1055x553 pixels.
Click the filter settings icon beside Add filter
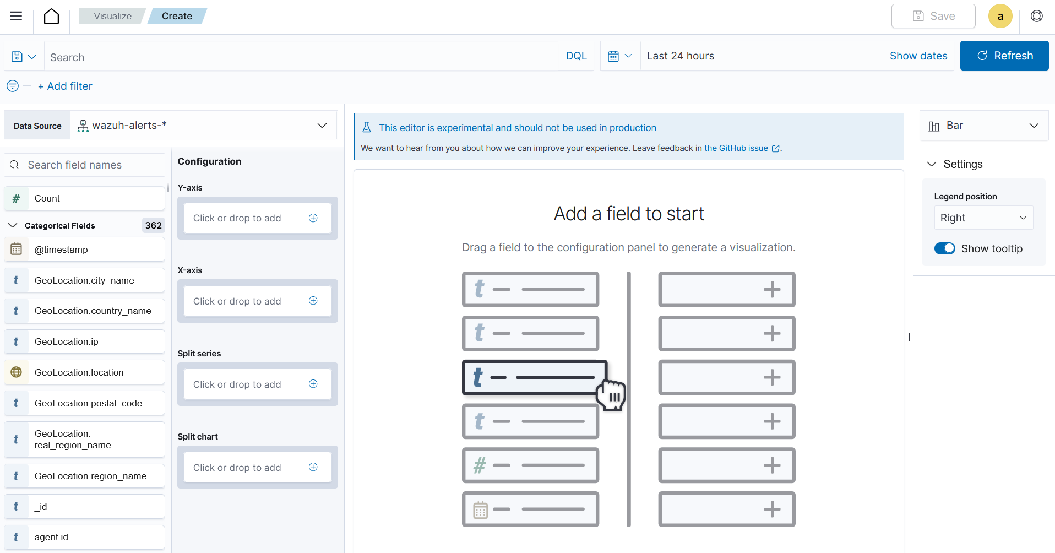pyautogui.click(x=12, y=86)
